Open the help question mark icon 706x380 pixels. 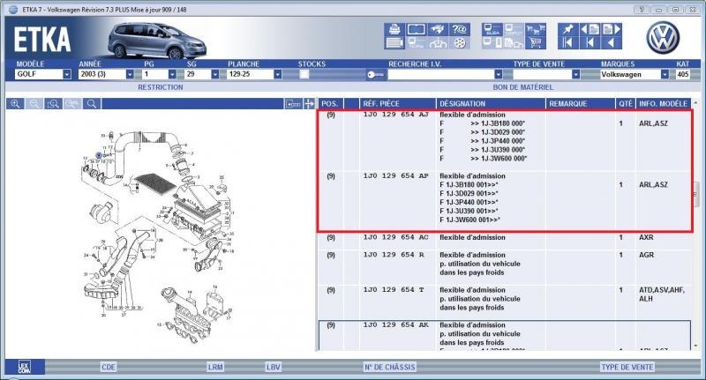[x=459, y=30]
